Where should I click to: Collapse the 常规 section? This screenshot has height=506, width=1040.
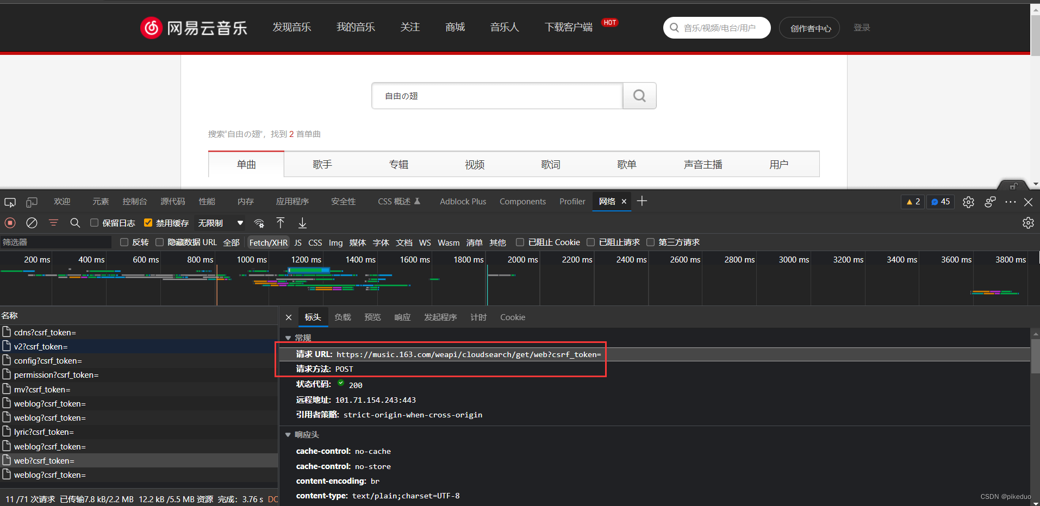pos(288,338)
